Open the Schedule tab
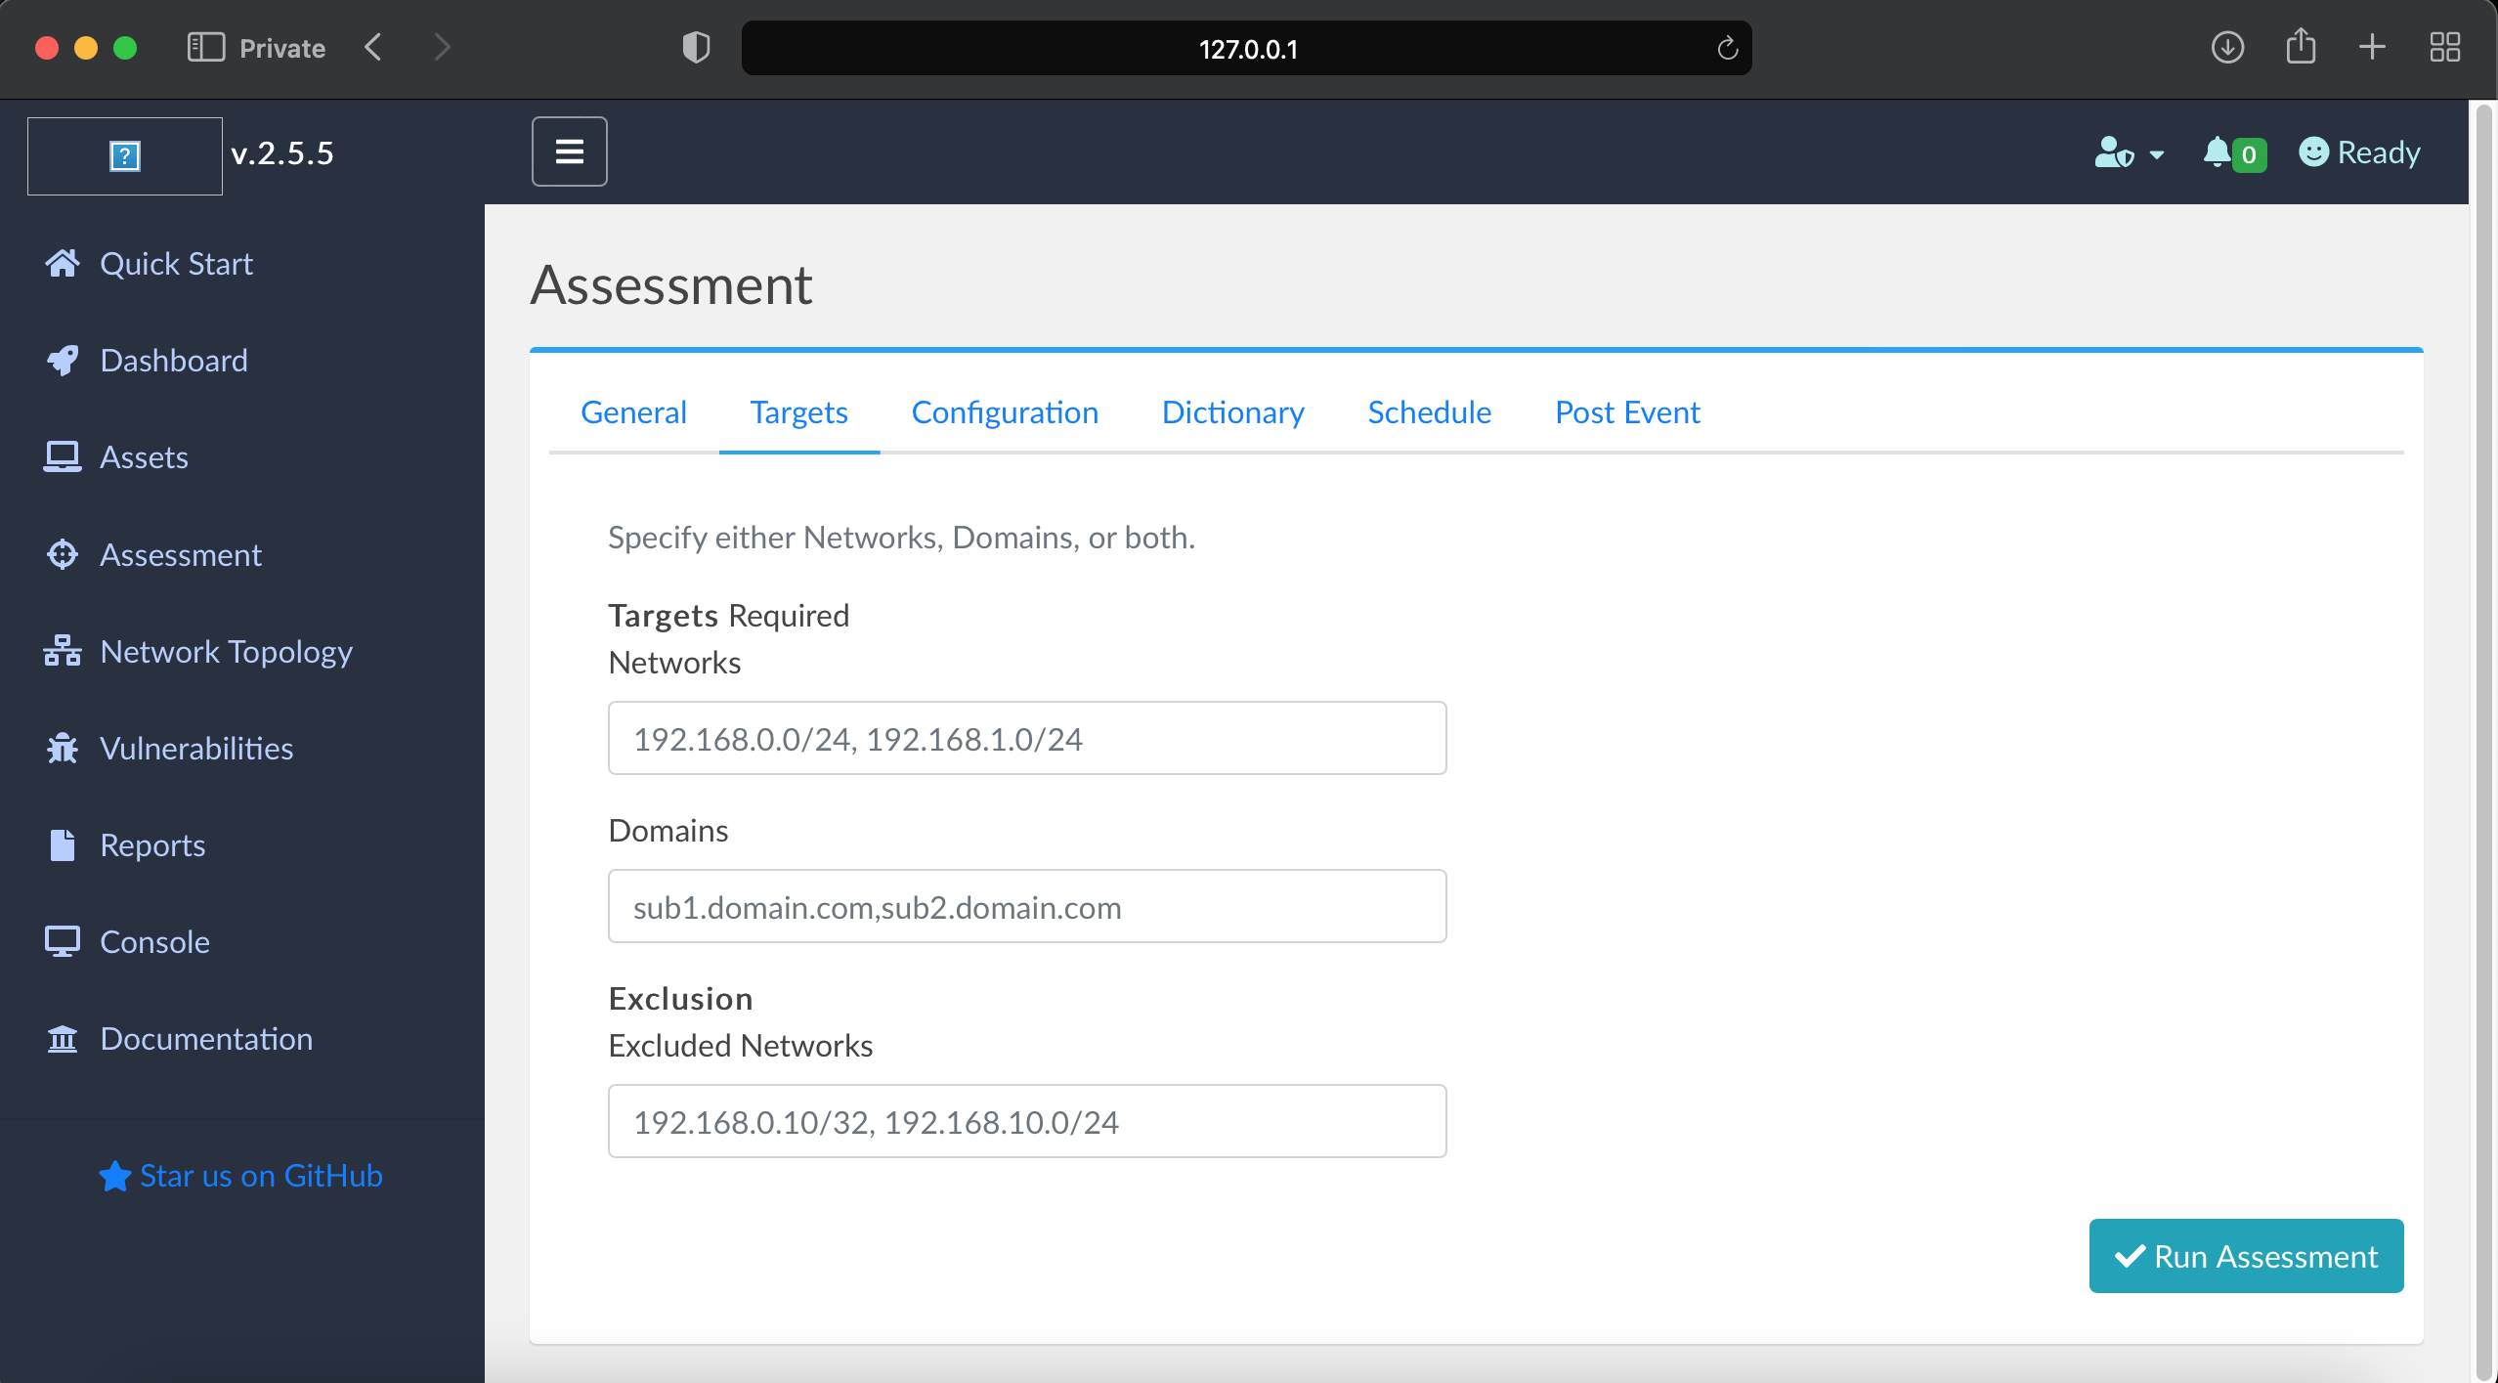 tap(1429, 412)
